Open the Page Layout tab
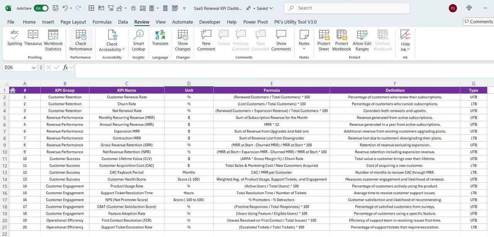The image size is (494, 237). point(73,22)
